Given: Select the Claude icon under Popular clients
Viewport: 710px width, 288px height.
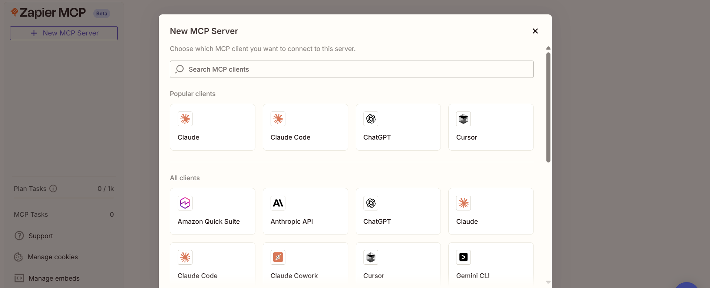Looking at the screenshot, I should click(185, 119).
